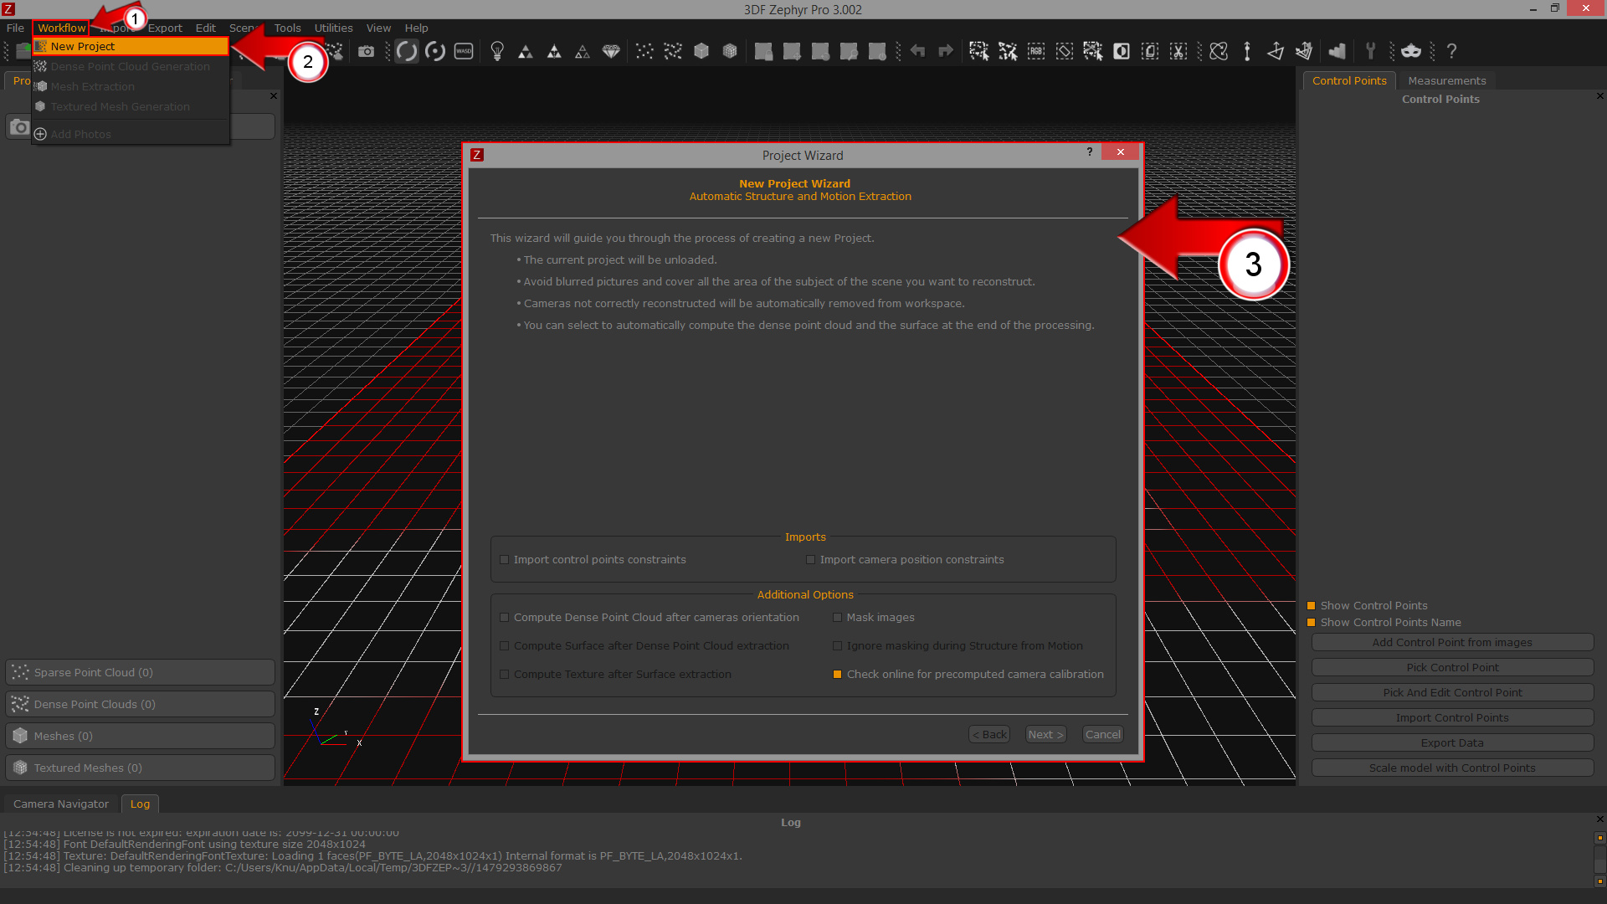The image size is (1607, 904).
Task: Click the redo arrow icon
Action: [946, 52]
